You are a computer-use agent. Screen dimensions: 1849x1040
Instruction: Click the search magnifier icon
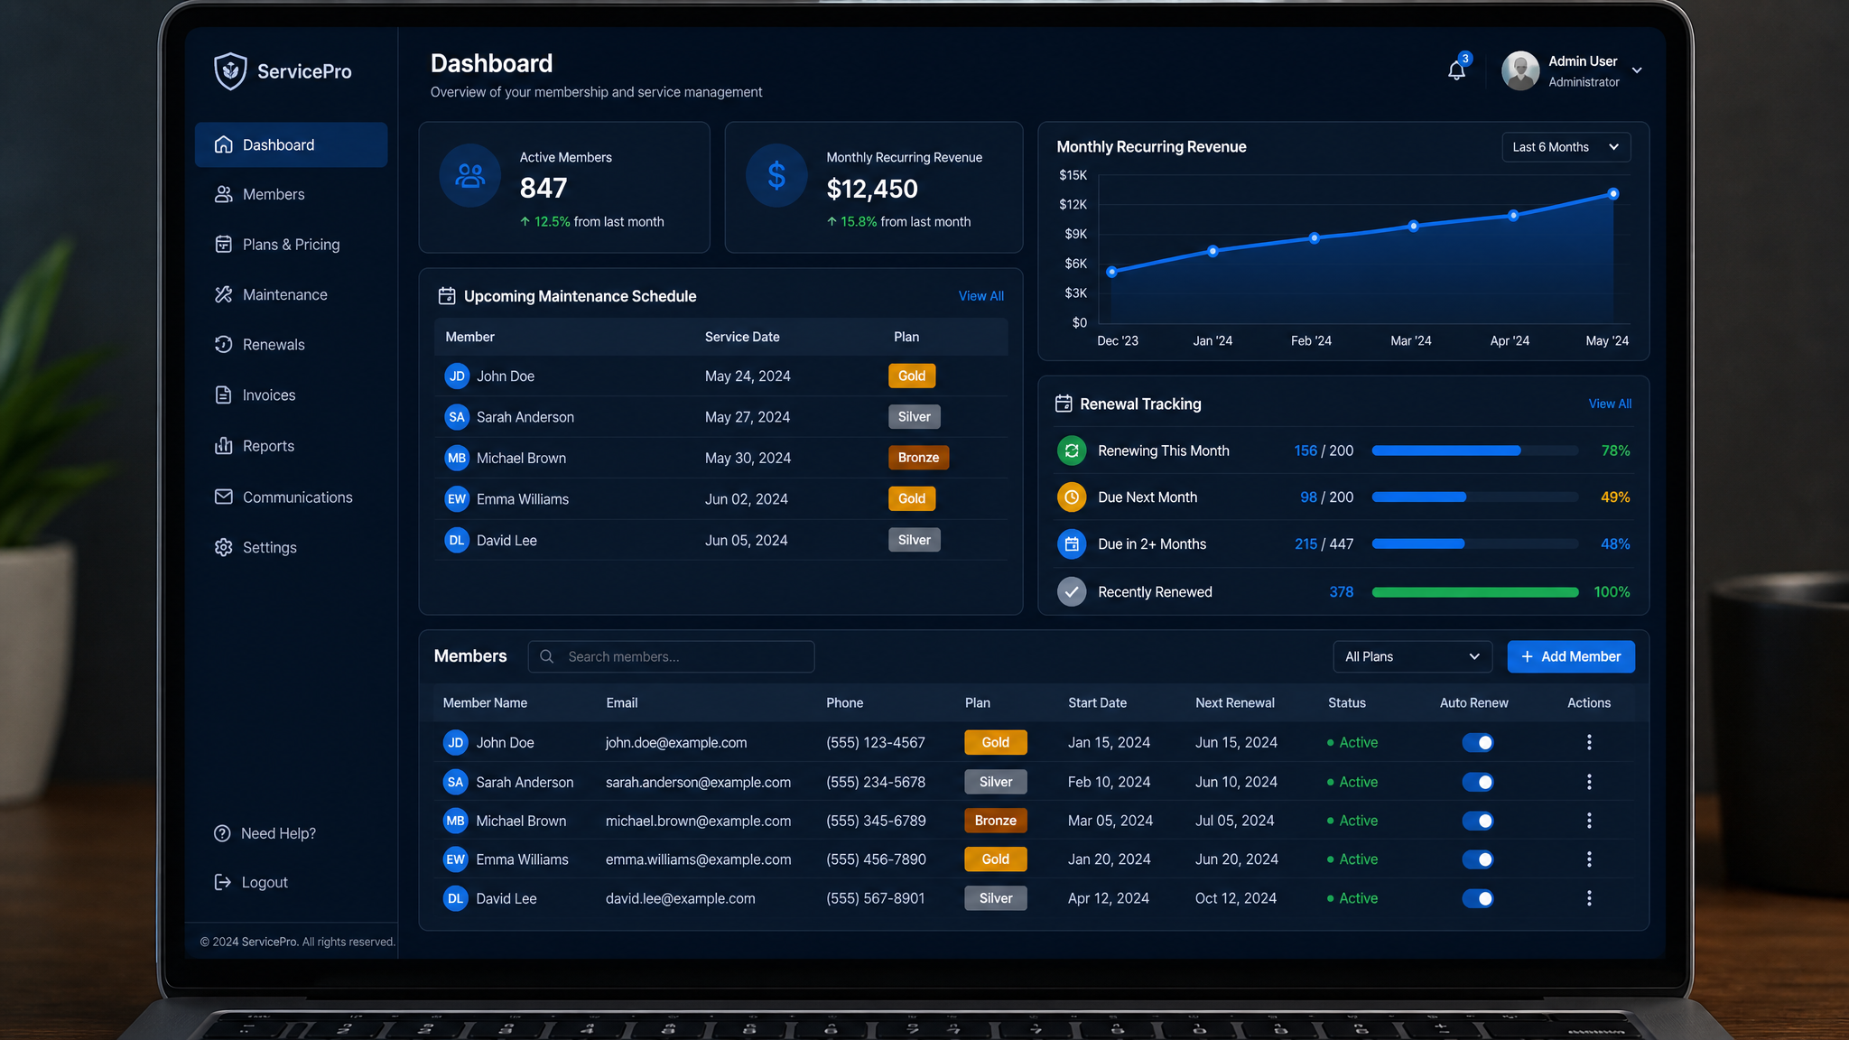547,656
